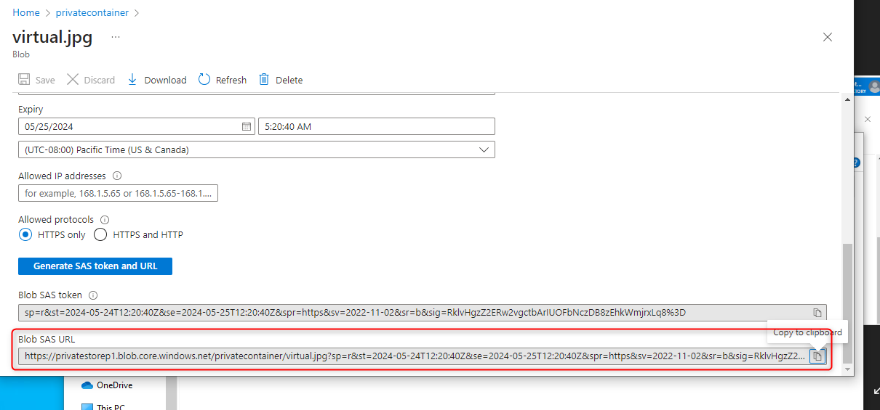Copy the Blob SAS URL to clipboard
880x410 pixels.
[817, 356]
